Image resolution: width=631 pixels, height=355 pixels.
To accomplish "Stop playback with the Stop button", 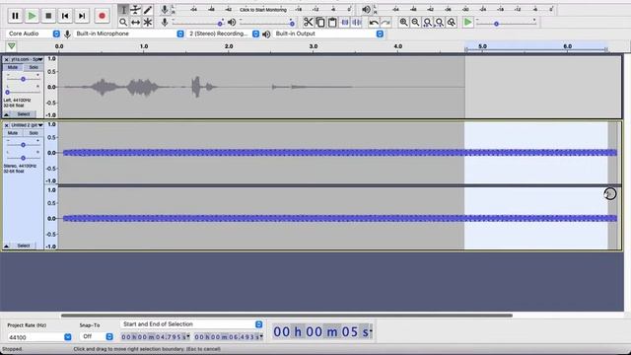I will coord(48,16).
